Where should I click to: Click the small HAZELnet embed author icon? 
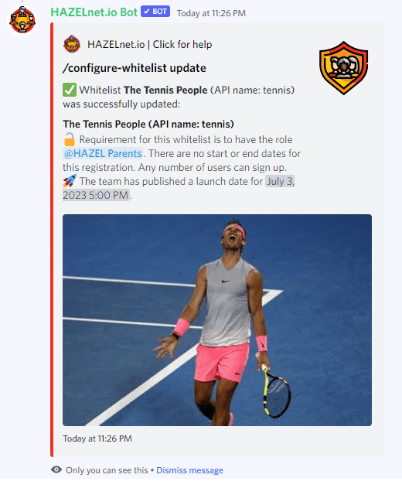click(x=72, y=44)
